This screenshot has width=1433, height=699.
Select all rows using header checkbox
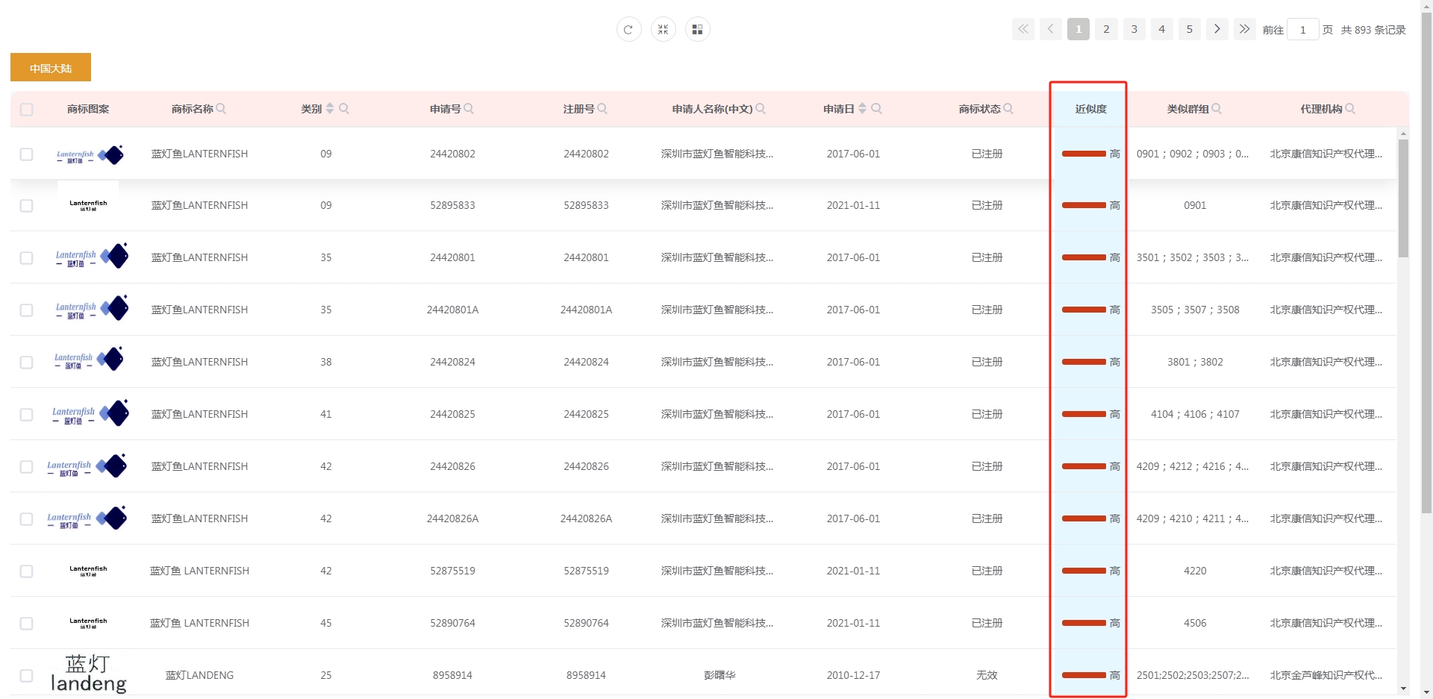[27, 110]
